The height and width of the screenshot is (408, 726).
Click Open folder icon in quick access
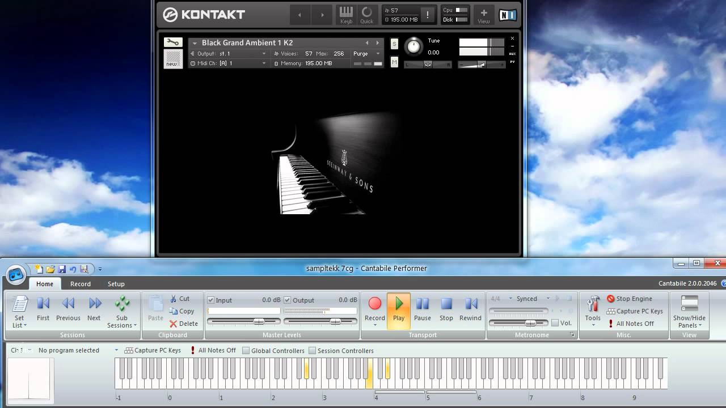coord(50,269)
